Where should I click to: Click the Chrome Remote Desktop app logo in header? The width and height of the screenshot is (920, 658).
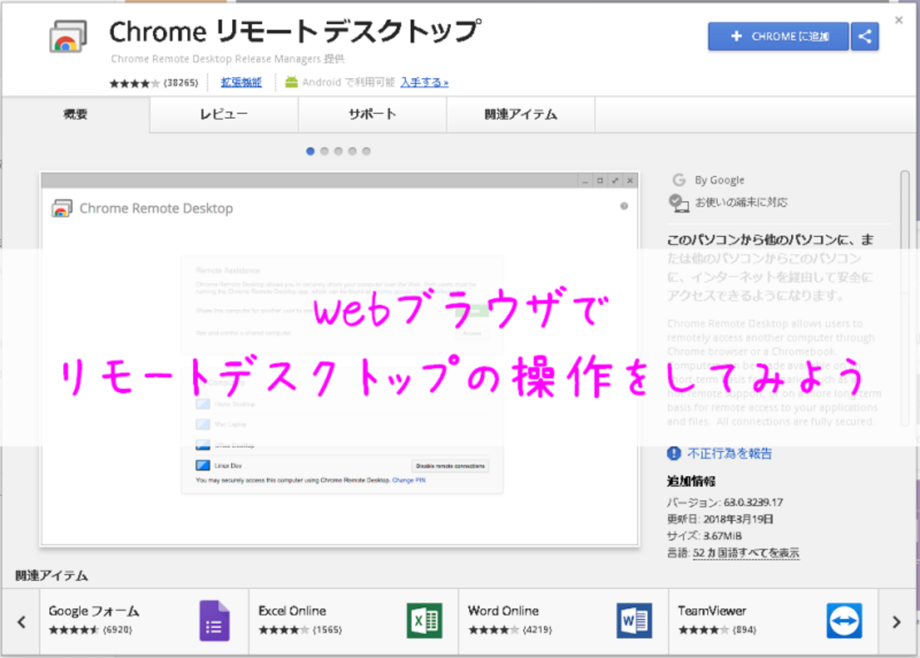68,36
